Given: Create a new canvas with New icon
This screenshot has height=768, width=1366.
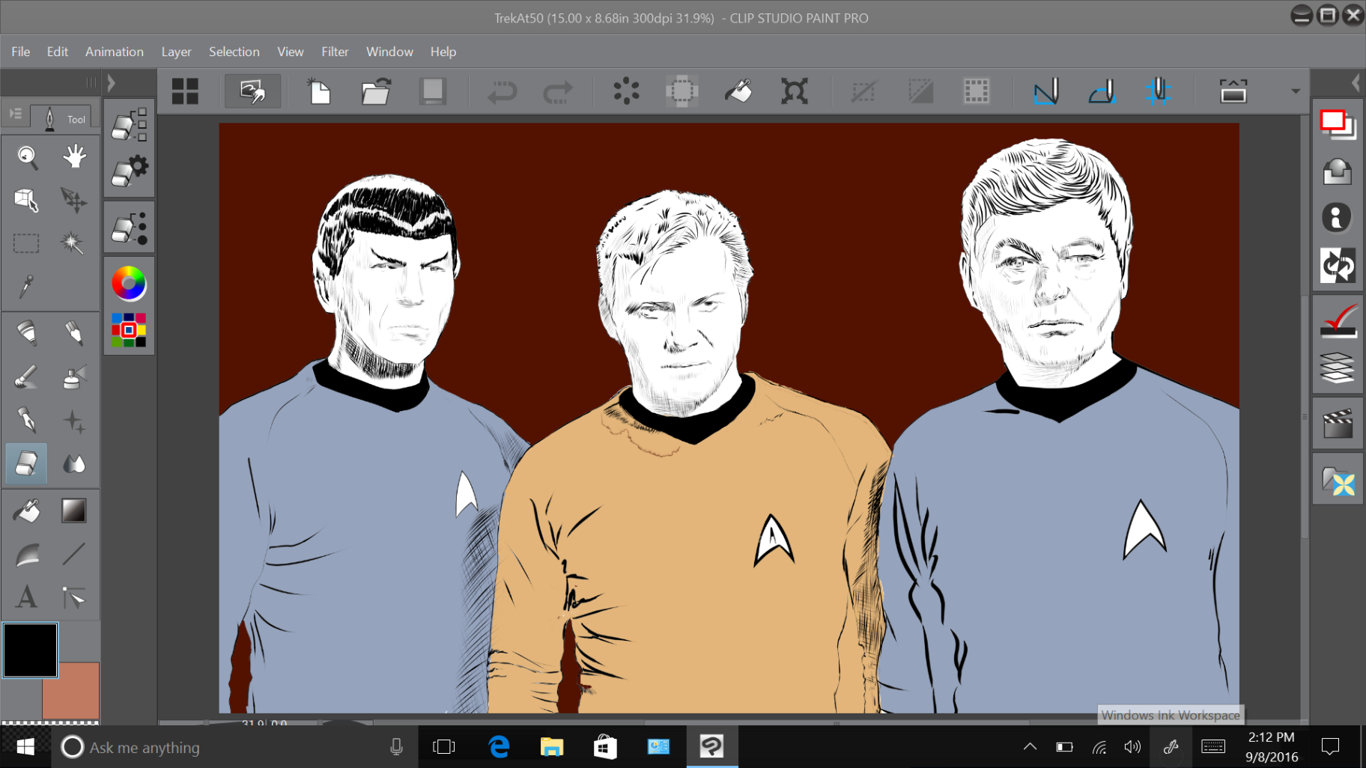Looking at the screenshot, I should point(319,91).
